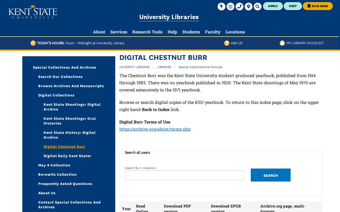Open Digital Daily Kent Stater sidebar link
The image size is (340, 212).
(x=67, y=156)
